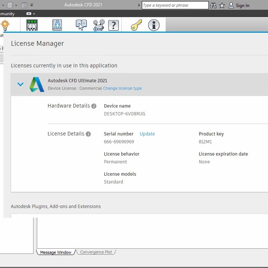Click the Update link beside Serial number
Image resolution: width=268 pixels, height=268 pixels.
(147, 134)
